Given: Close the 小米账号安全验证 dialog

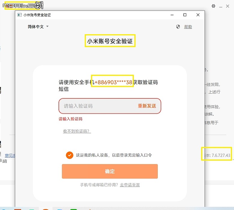Looking at the screenshot, I should (x=198, y=15).
